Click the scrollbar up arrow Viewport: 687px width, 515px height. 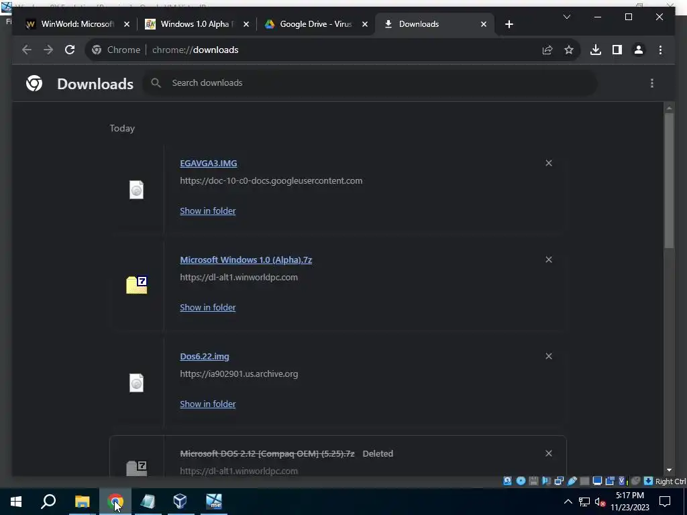pyautogui.click(x=669, y=108)
